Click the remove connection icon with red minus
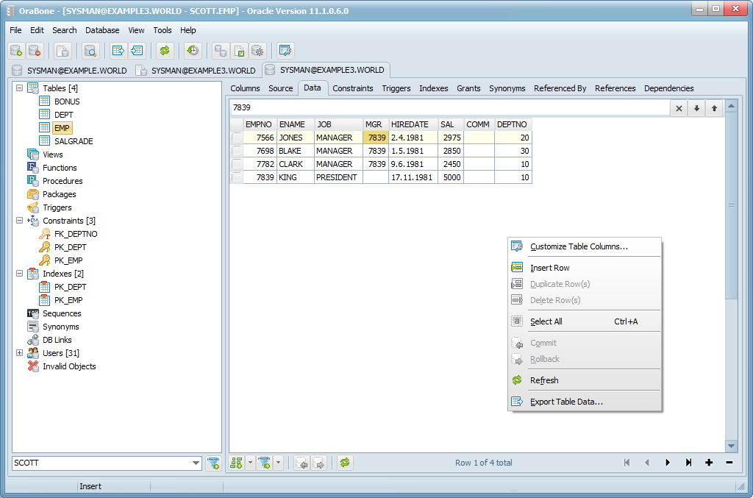The width and height of the screenshot is (753, 498). pos(35,51)
